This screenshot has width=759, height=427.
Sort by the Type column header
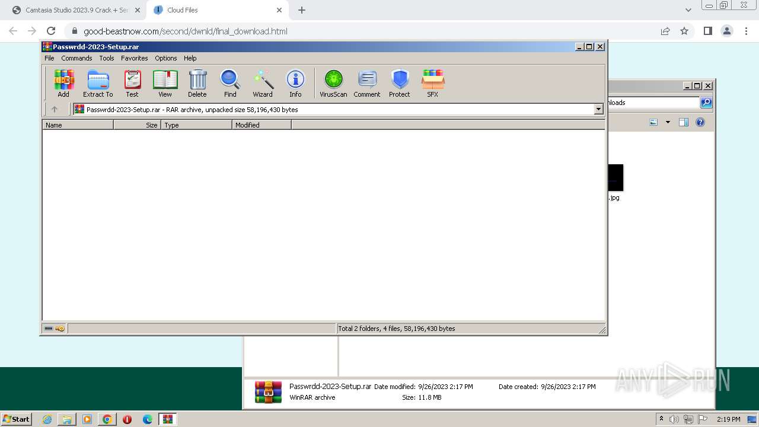pos(196,125)
